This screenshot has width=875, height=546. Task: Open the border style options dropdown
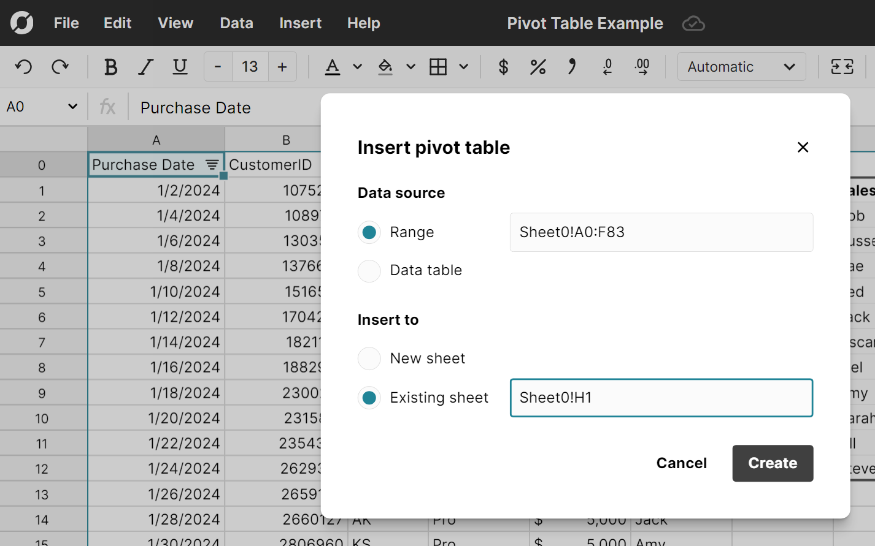pyautogui.click(x=464, y=66)
